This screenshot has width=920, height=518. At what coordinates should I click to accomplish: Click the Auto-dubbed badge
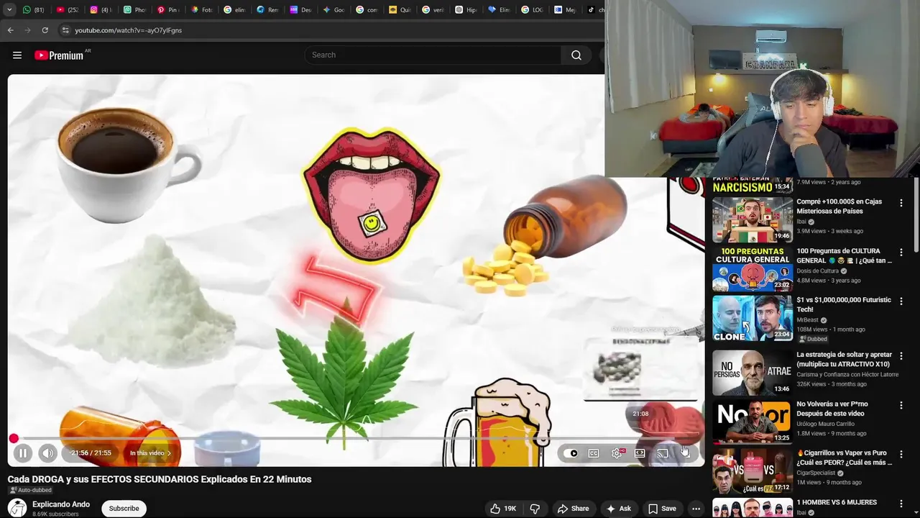(30, 491)
